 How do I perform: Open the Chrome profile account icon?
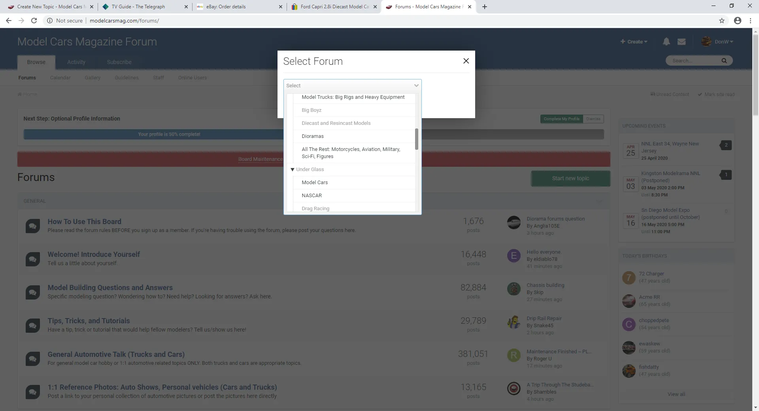[x=737, y=21]
